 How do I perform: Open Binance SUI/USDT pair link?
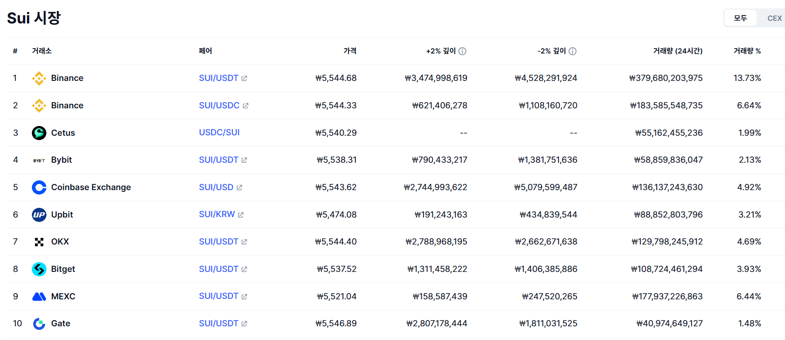tap(219, 78)
